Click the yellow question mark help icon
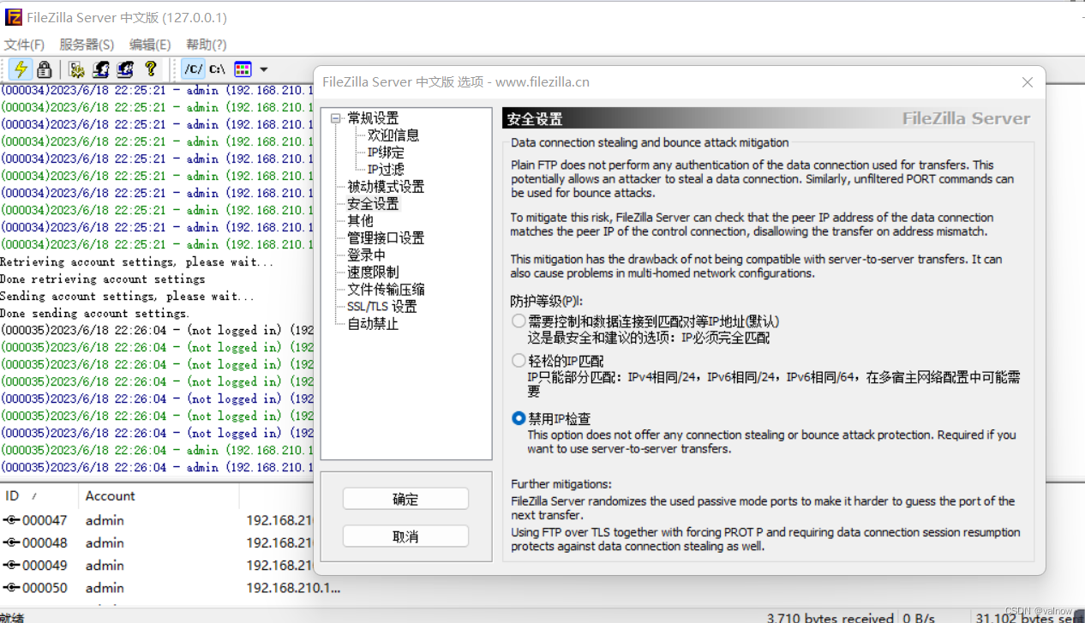 [x=151, y=69]
